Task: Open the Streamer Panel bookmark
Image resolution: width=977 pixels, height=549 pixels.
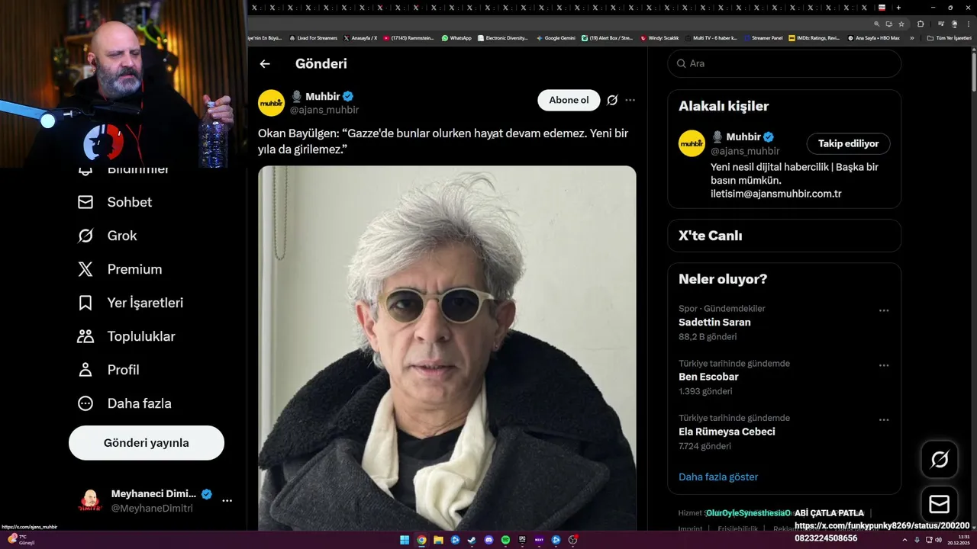Action: (x=763, y=38)
